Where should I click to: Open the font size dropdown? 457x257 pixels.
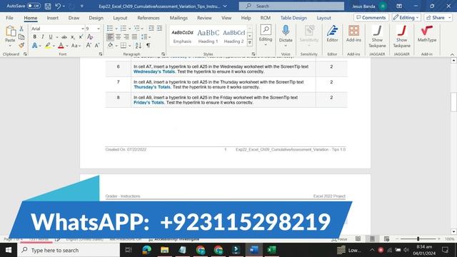(99, 29)
